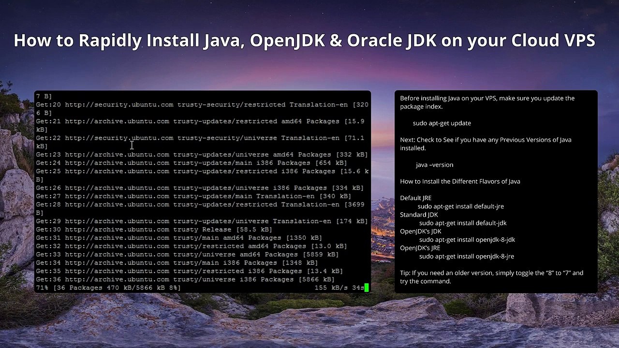Click the 'OpenJDK's JDK' label
The image size is (619, 348).
[421, 231]
